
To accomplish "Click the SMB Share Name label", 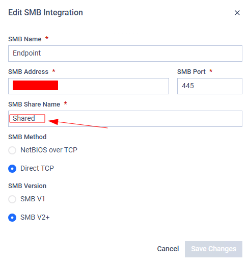I will pos(34,104).
